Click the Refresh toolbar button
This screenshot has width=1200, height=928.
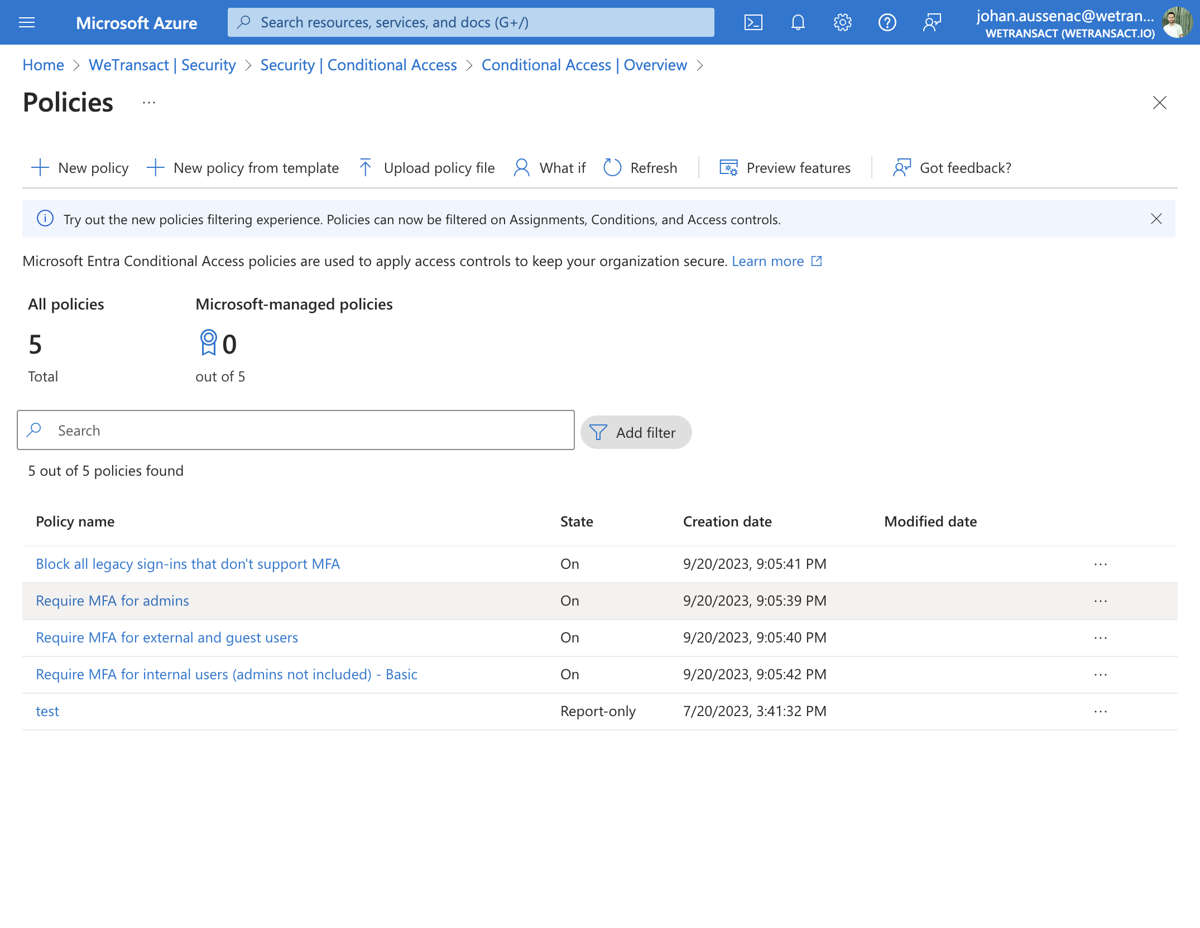click(x=641, y=167)
